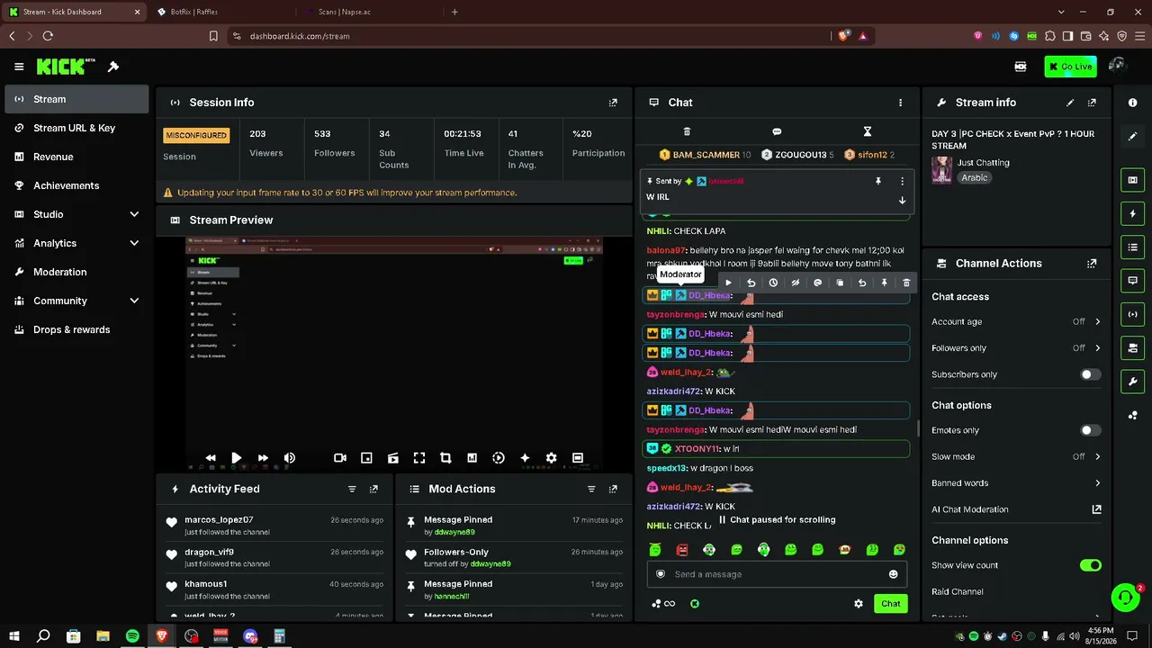Pop out the Stream info panel
This screenshot has height=648, width=1152.
point(1092,103)
